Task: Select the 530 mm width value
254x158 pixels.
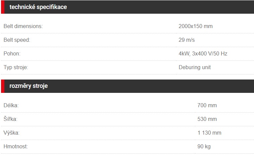Action: click(x=207, y=119)
